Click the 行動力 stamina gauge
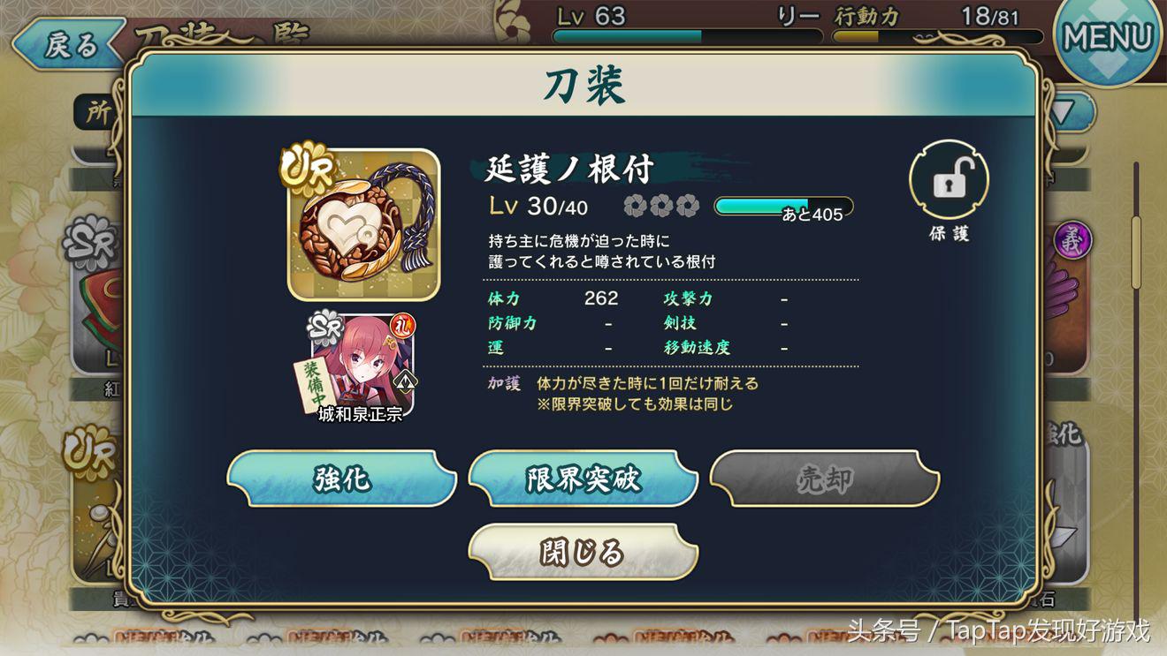This screenshot has width=1167, height=656. click(939, 37)
